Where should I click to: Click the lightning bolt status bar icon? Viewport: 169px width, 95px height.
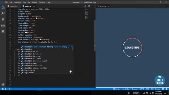[10, 89]
